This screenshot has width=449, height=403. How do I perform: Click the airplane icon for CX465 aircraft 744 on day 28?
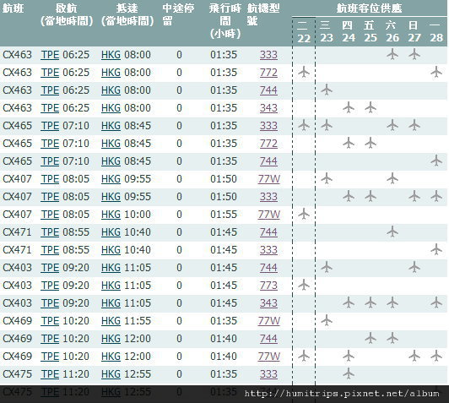(436, 161)
